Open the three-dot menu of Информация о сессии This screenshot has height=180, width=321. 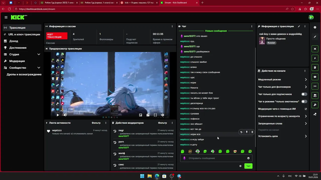coord(172,26)
